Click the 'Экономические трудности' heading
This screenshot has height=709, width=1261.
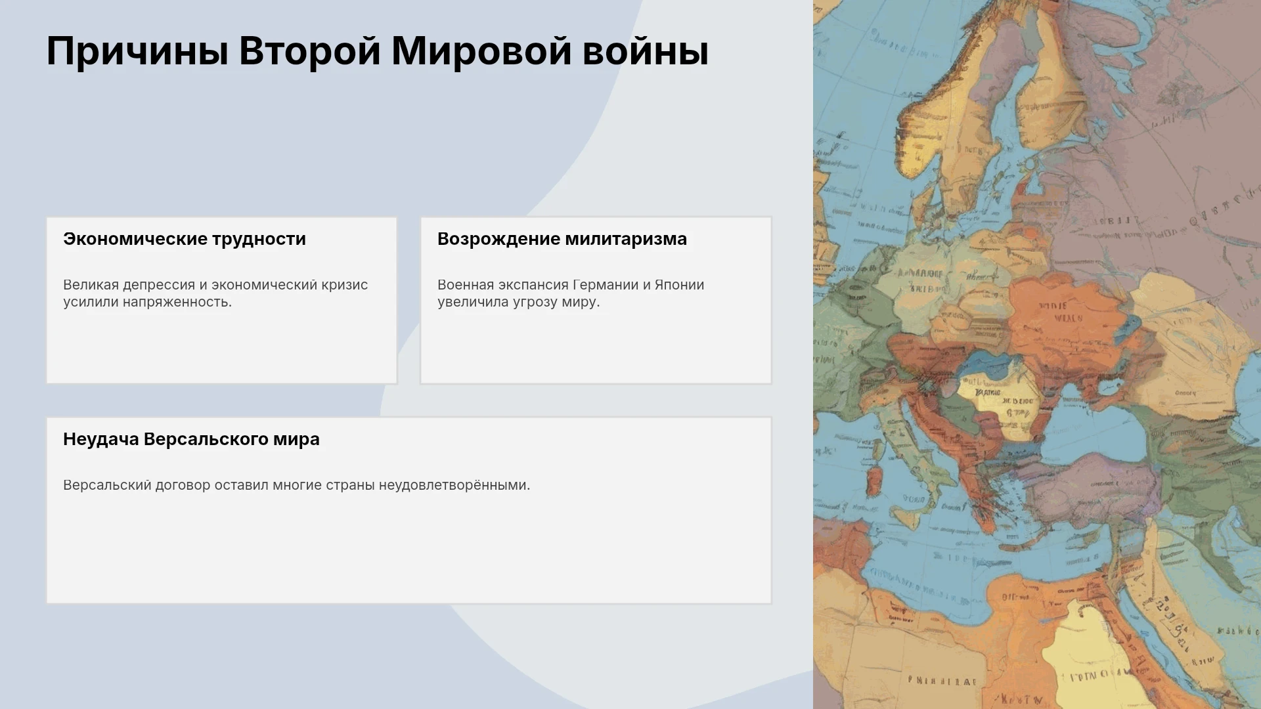[185, 239]
